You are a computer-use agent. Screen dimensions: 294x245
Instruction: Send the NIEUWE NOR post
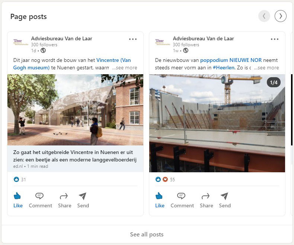225,200
